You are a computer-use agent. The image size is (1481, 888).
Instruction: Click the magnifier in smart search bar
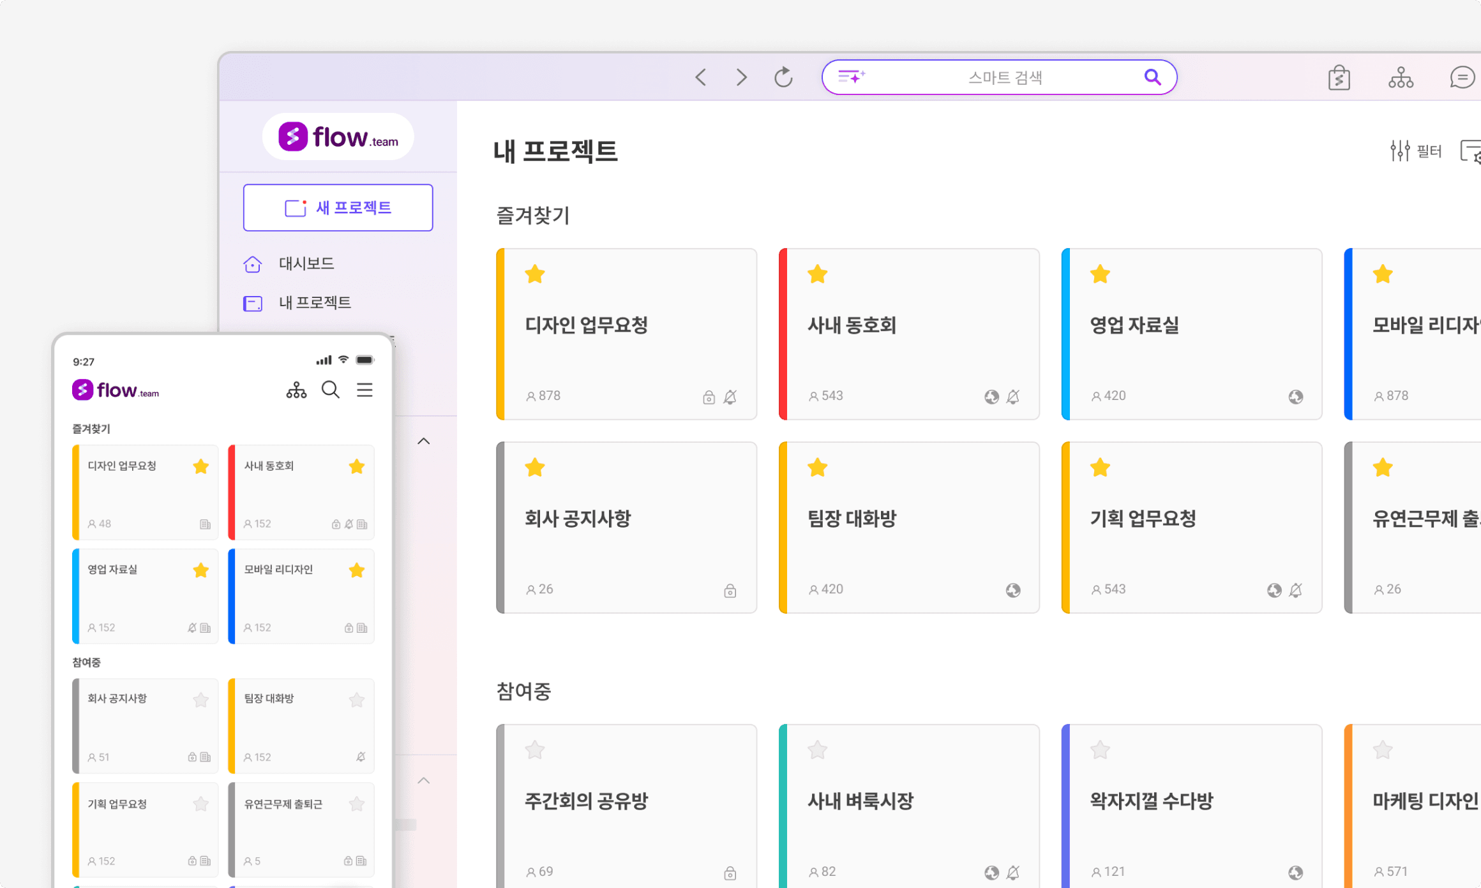click(1152, 77)
